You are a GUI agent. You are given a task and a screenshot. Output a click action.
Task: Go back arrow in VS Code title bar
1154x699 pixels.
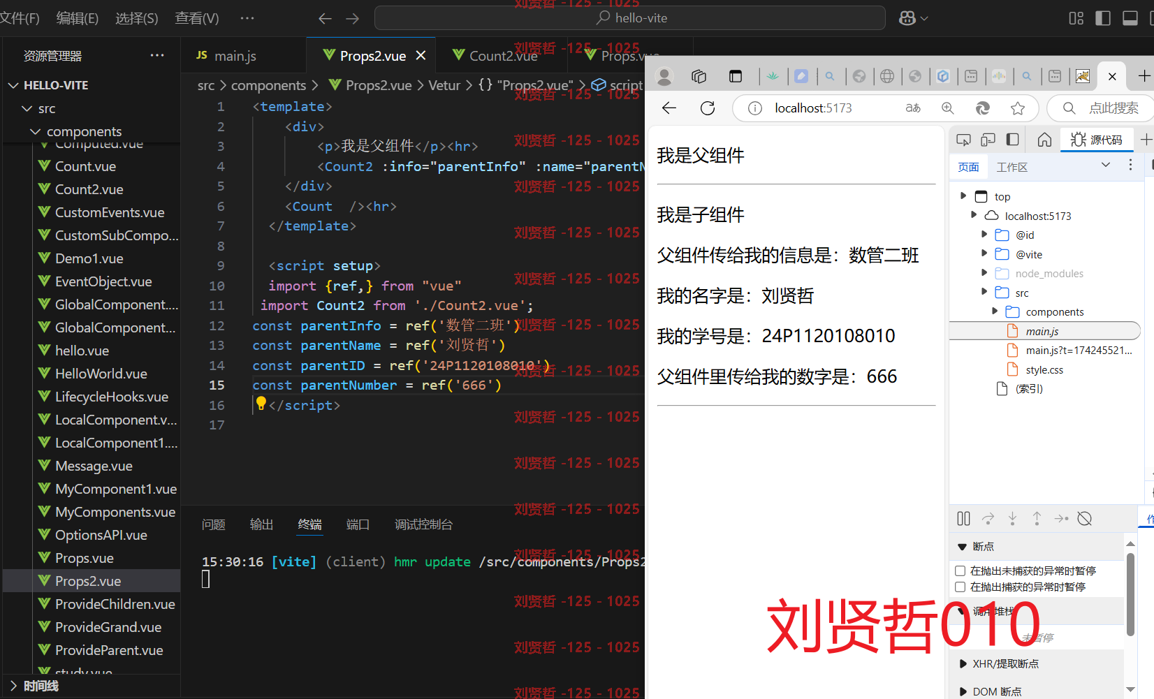point(325,18)
